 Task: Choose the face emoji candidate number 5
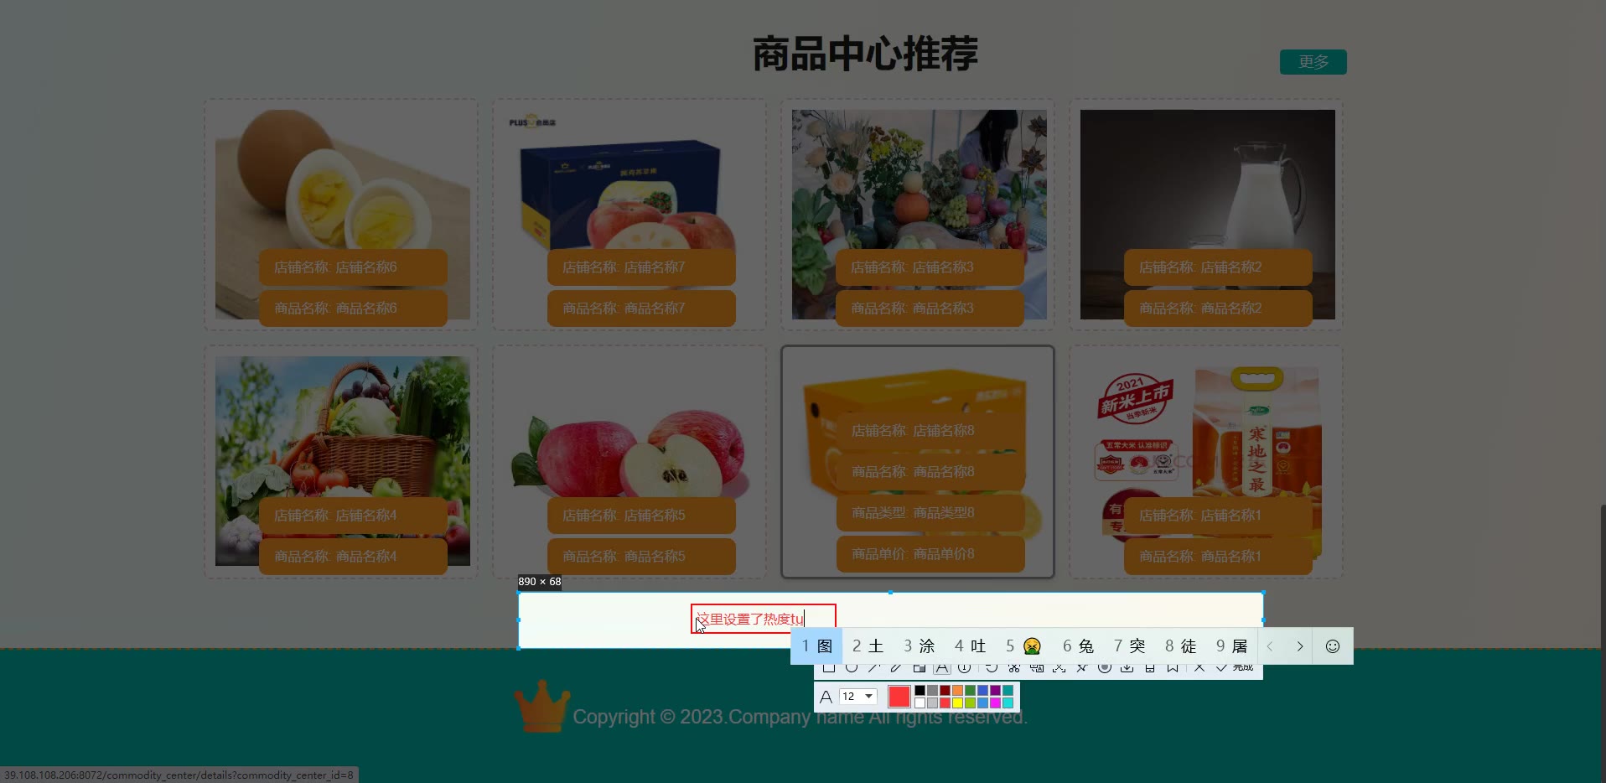point(1023,646)
